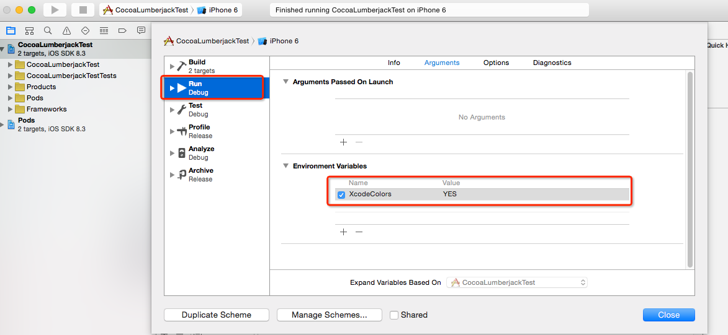Viewport: 728px width, 335px height.
Task: Uncheck the XcodeColors environment variable
Action: coord(341,194)
